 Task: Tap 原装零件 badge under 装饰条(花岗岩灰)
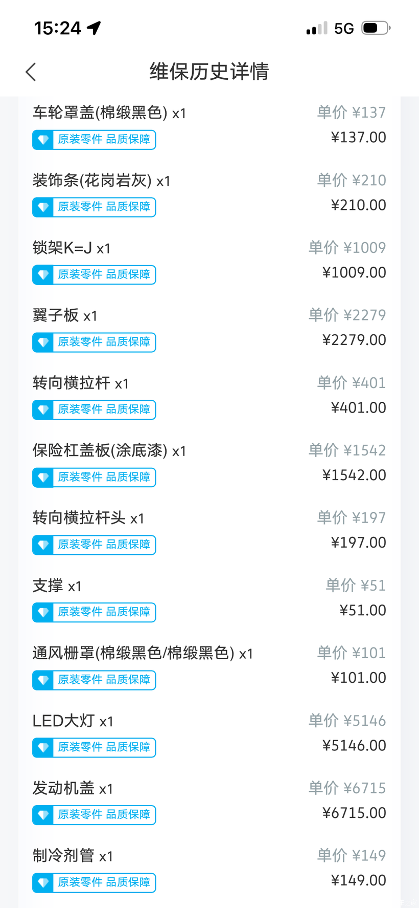[104, 207]
